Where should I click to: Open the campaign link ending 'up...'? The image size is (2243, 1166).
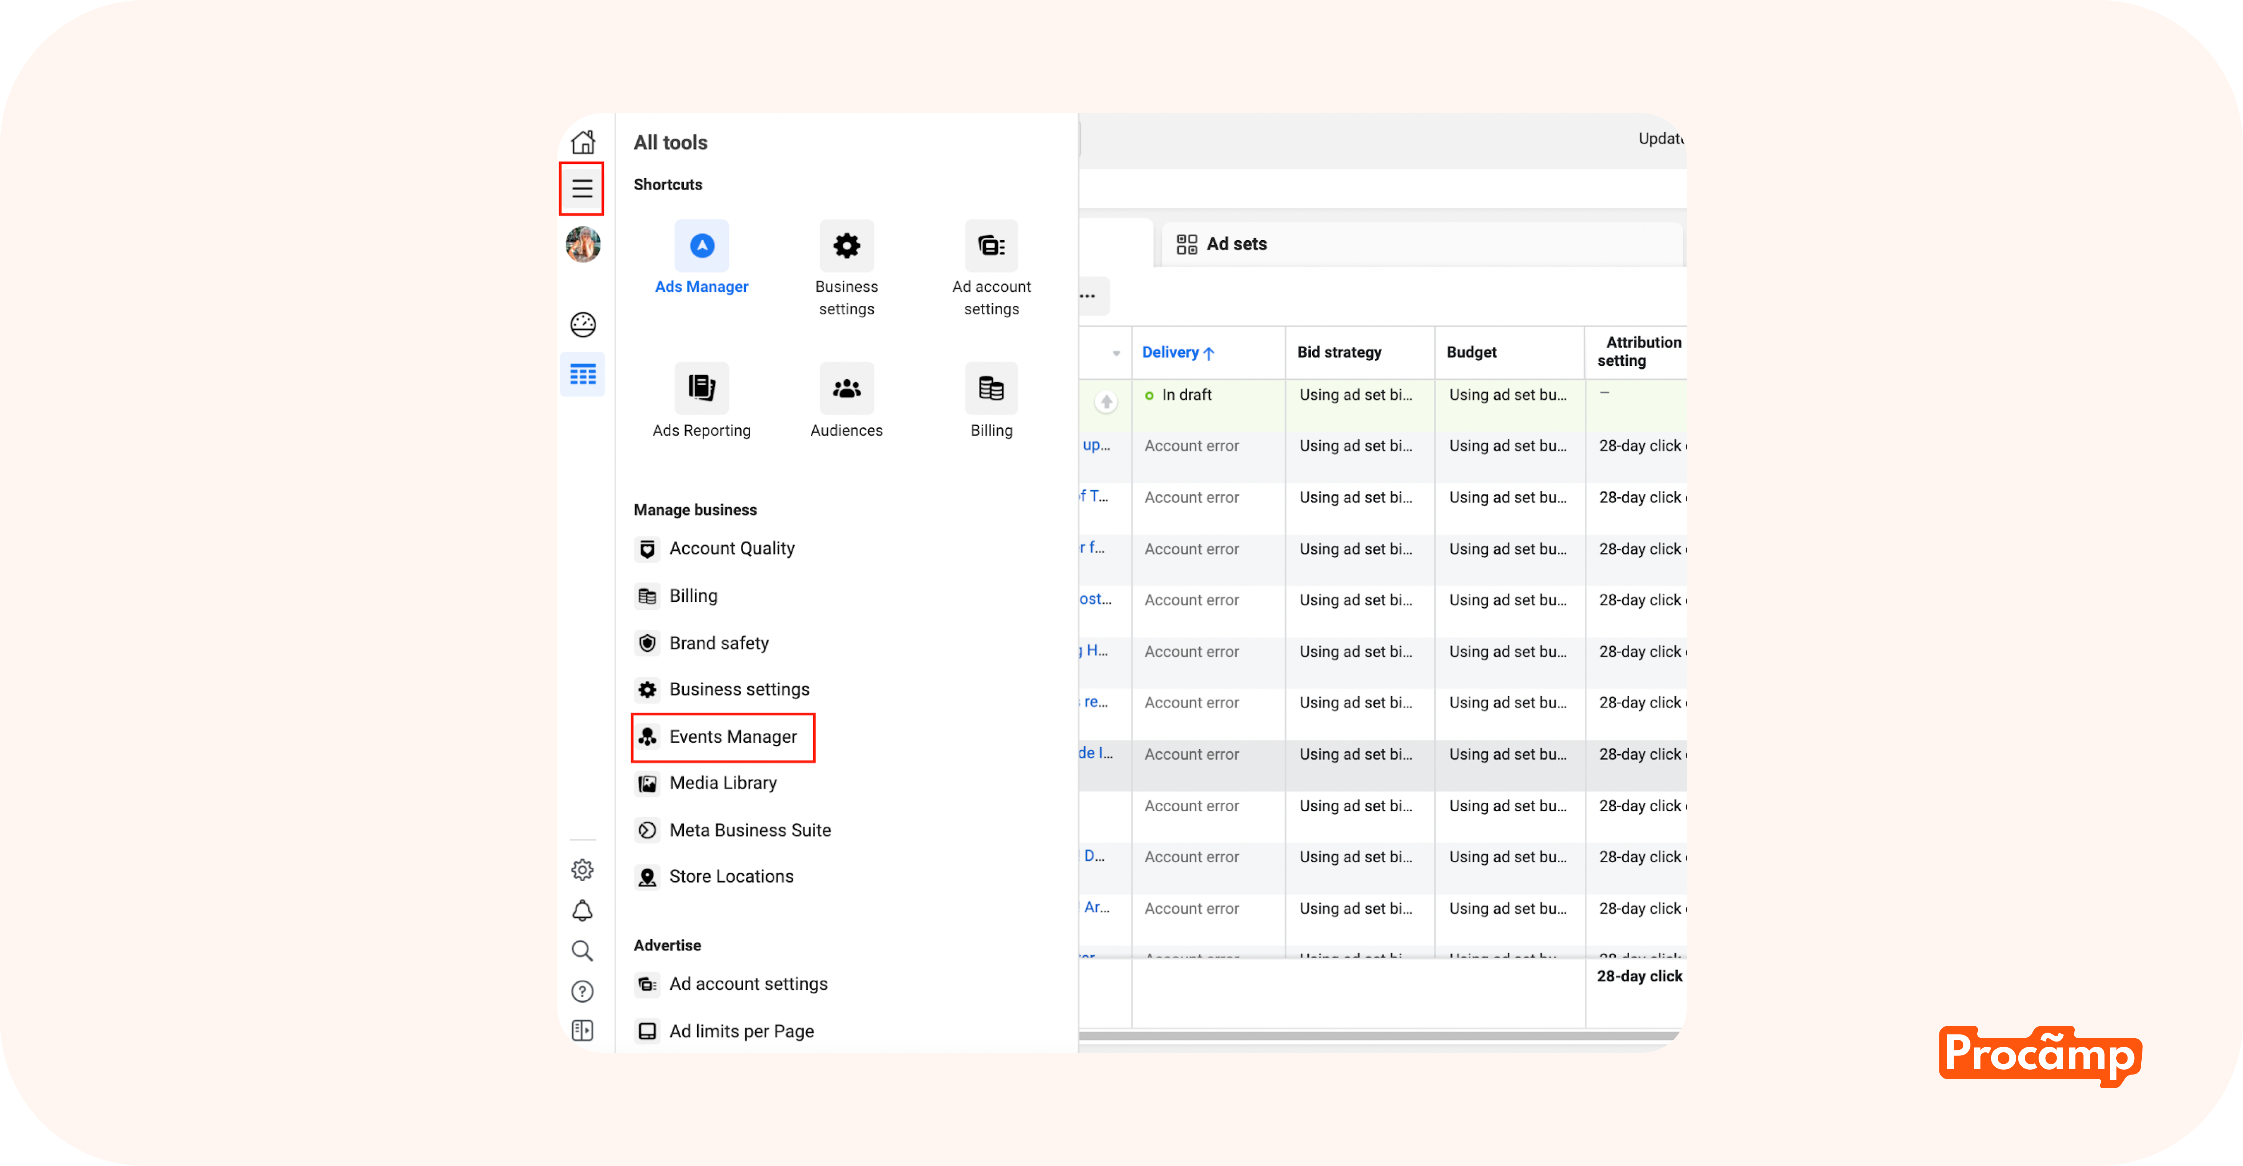coord(1095,445)
